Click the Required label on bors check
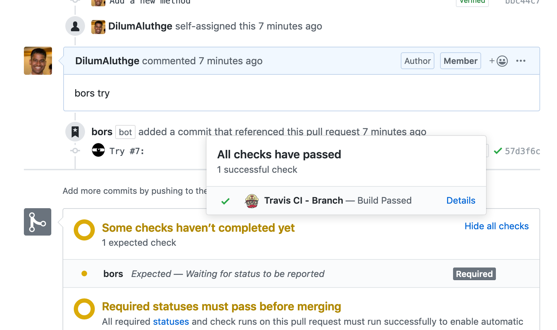This screenshot has height=330, width=557. click(x=474, y=274)
